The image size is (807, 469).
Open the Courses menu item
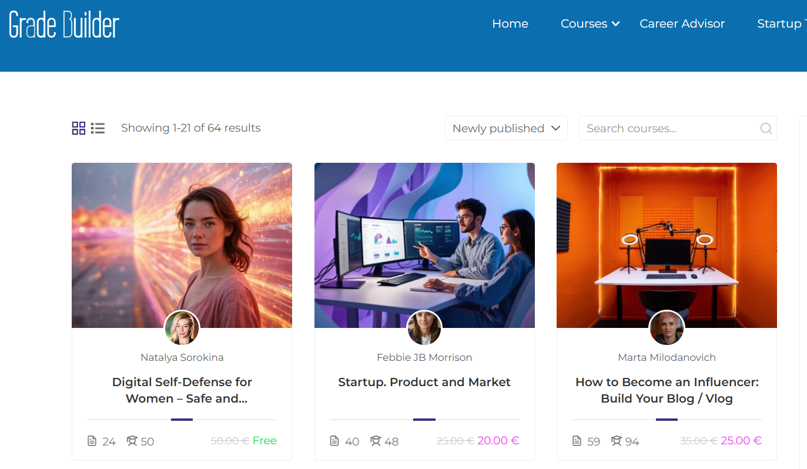[x=584, y=24]
